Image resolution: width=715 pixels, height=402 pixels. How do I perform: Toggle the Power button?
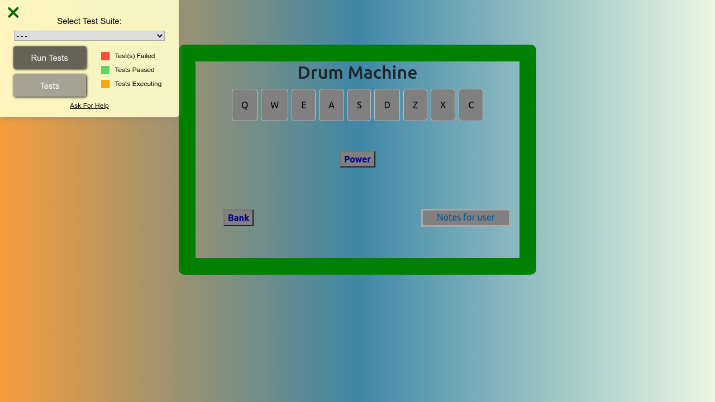357,159
